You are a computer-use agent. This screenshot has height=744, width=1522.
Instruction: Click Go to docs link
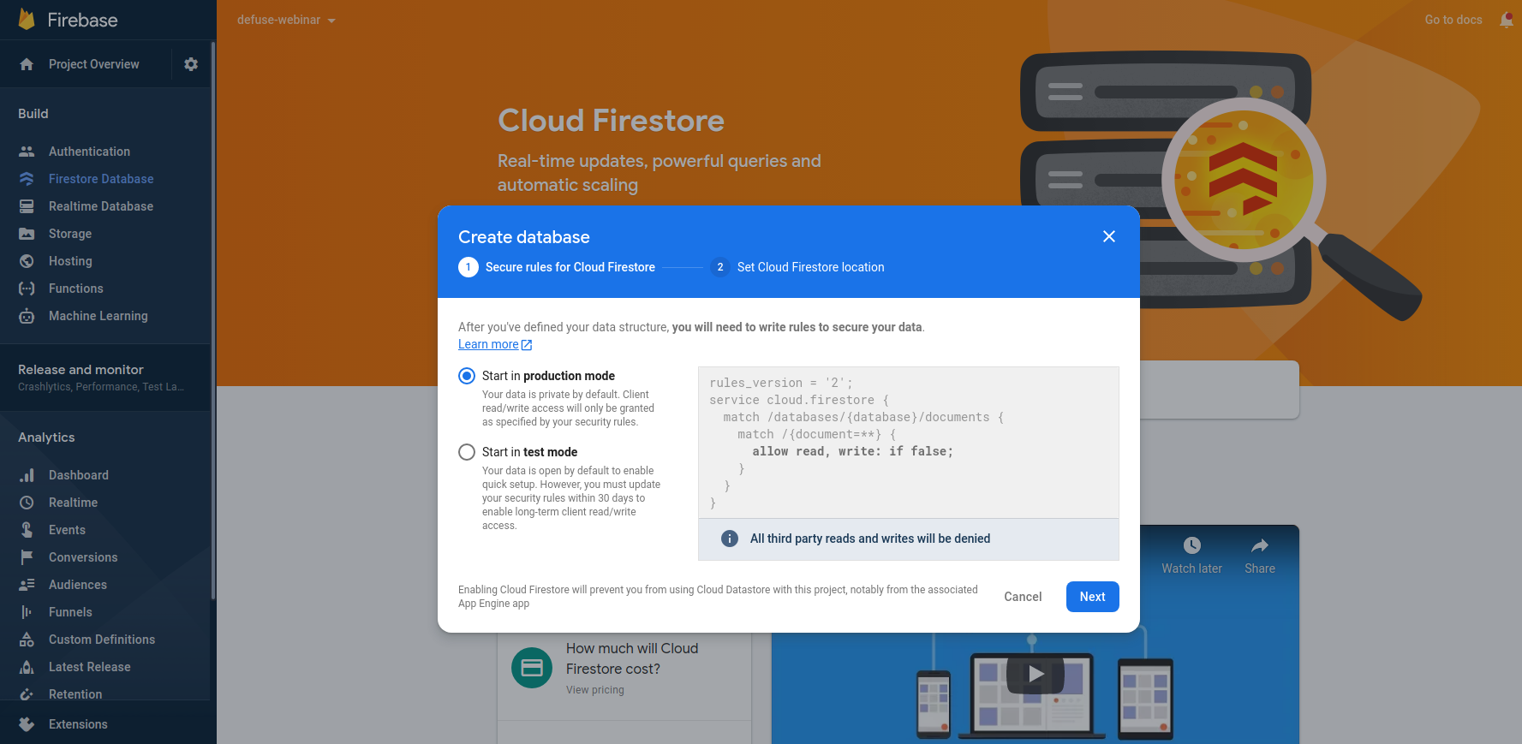click(x=1453, y=20)
